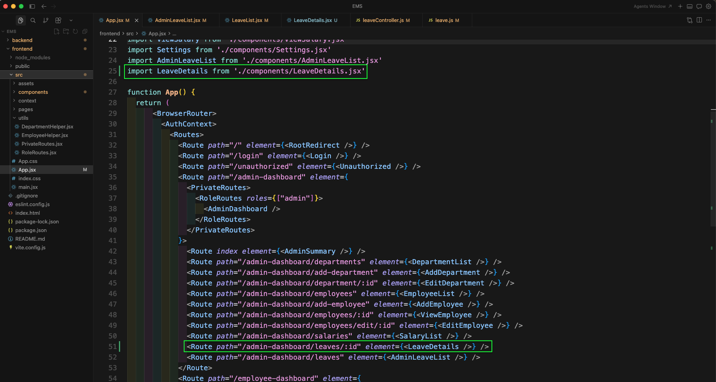Open the sidebar views dropdown chevron

71,20
